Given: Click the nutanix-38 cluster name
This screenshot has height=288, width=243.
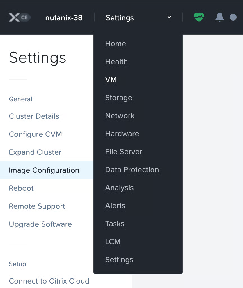Looking at the screenshot, I should pyautogui.click(x=64, y=18).
